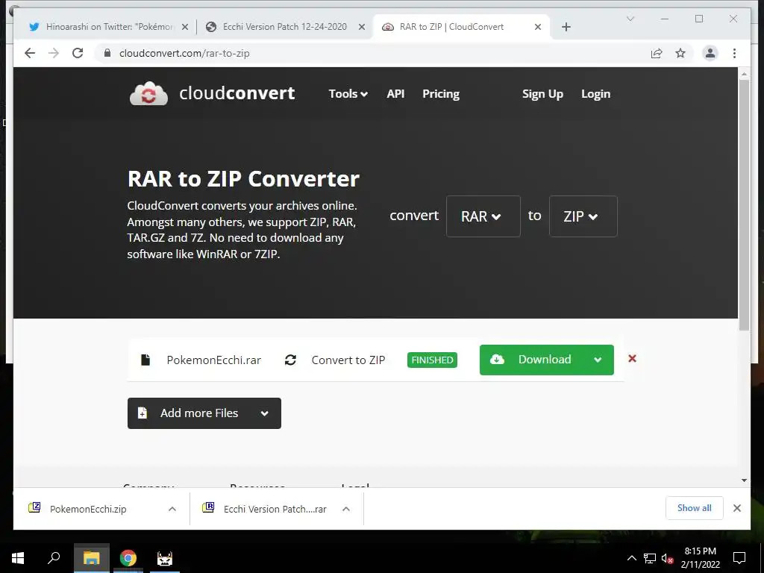764x573 pixels.
Task: Open the RAR source format dropdown
Action: pos(483,216)
